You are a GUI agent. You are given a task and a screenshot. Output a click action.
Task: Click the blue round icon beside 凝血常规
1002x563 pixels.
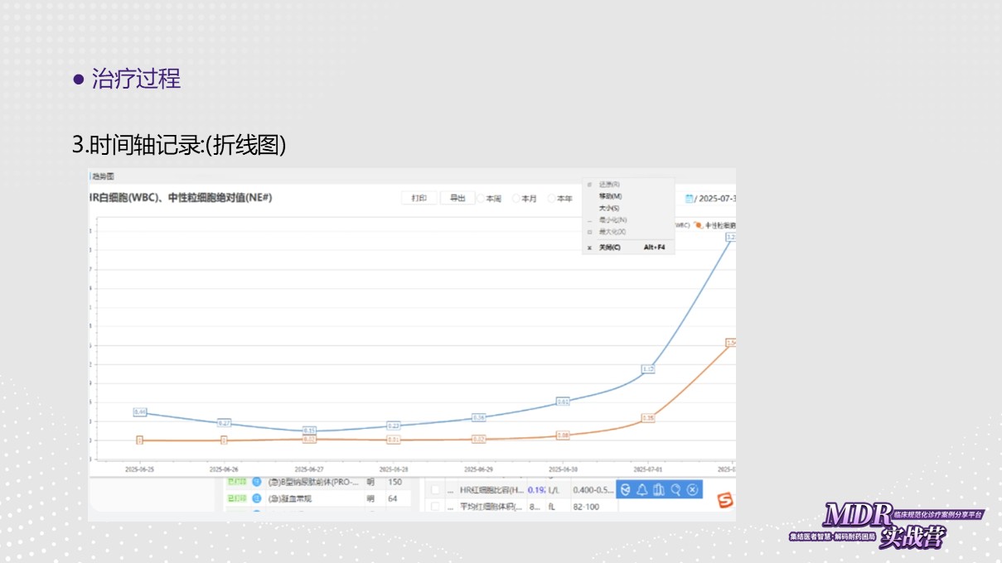point(257,498)
